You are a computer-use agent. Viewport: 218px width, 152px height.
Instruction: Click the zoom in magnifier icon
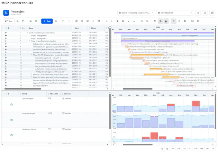click(162, 149)
